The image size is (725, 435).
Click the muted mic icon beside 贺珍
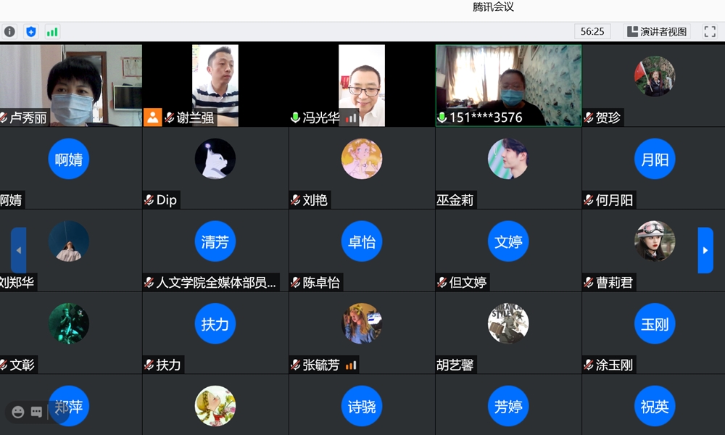pos(589,118)
